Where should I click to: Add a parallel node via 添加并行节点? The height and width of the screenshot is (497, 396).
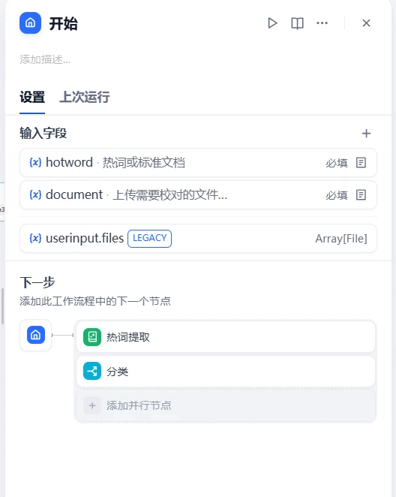click(226, 405)
